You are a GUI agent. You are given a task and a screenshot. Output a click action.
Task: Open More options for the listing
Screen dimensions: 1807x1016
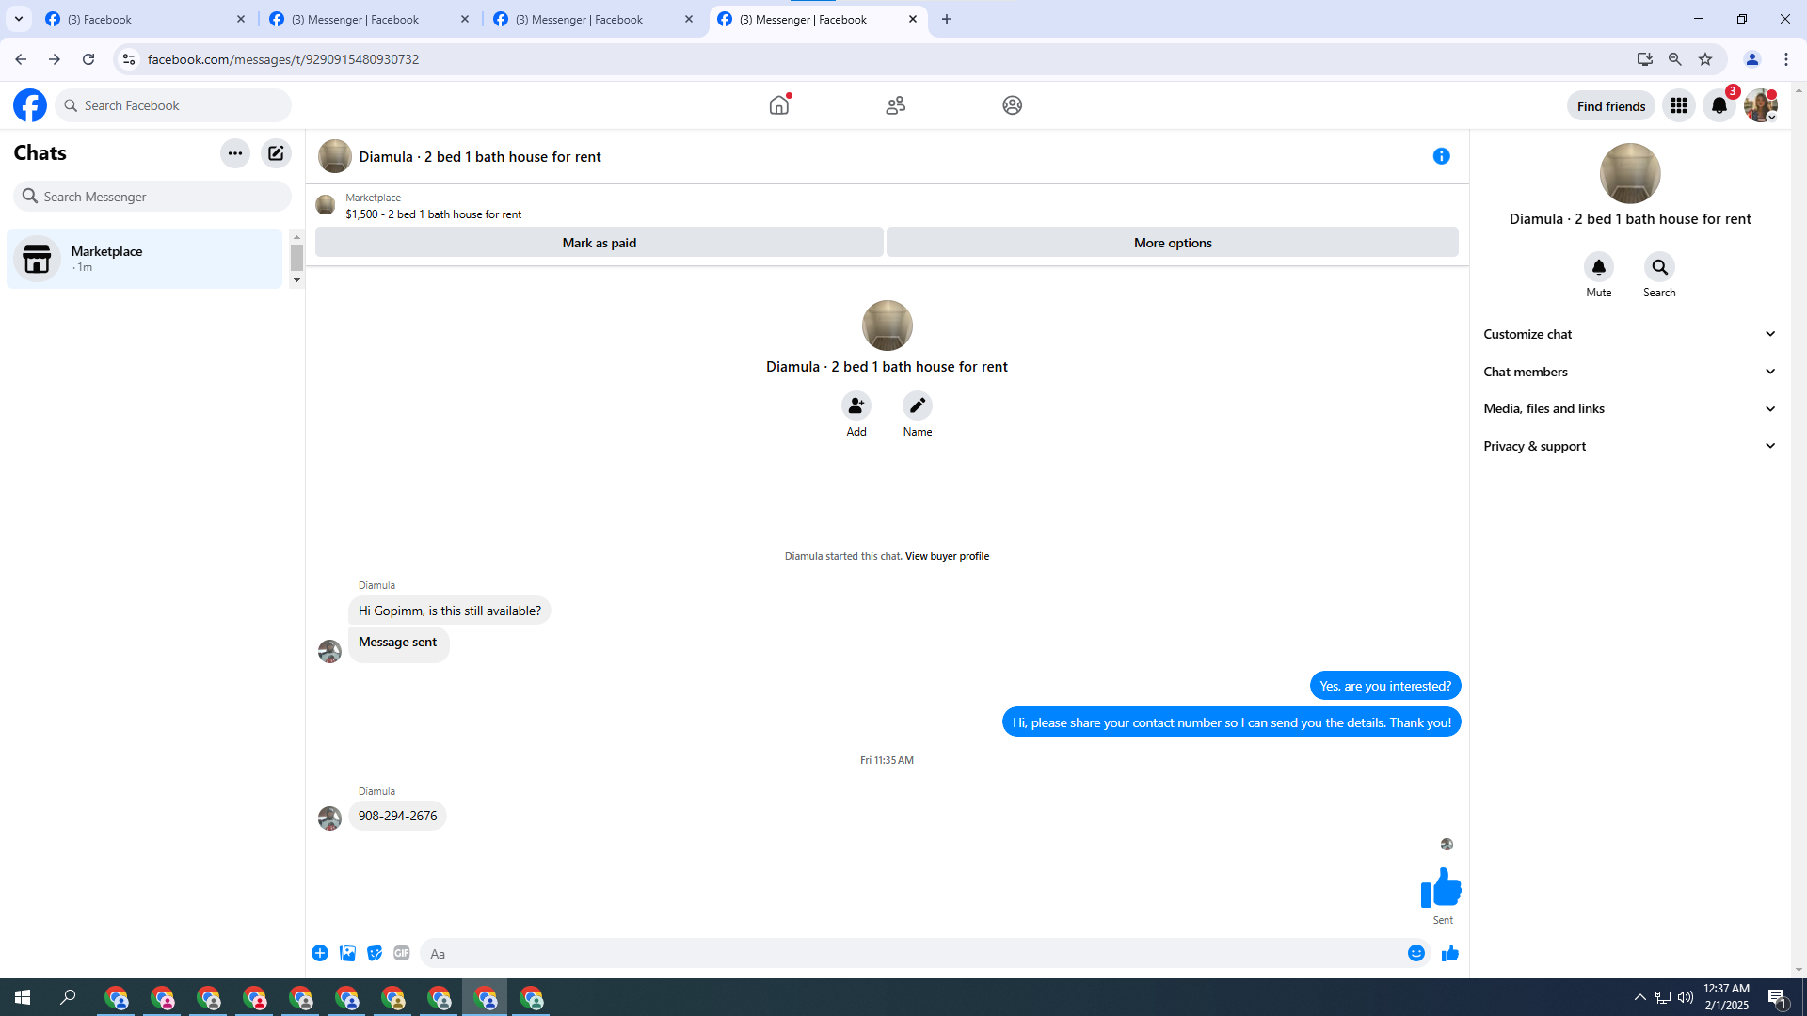(1173, 243)
